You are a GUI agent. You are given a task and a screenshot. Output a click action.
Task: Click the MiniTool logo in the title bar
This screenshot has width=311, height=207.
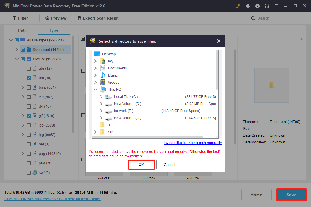(x=7, y=6)
